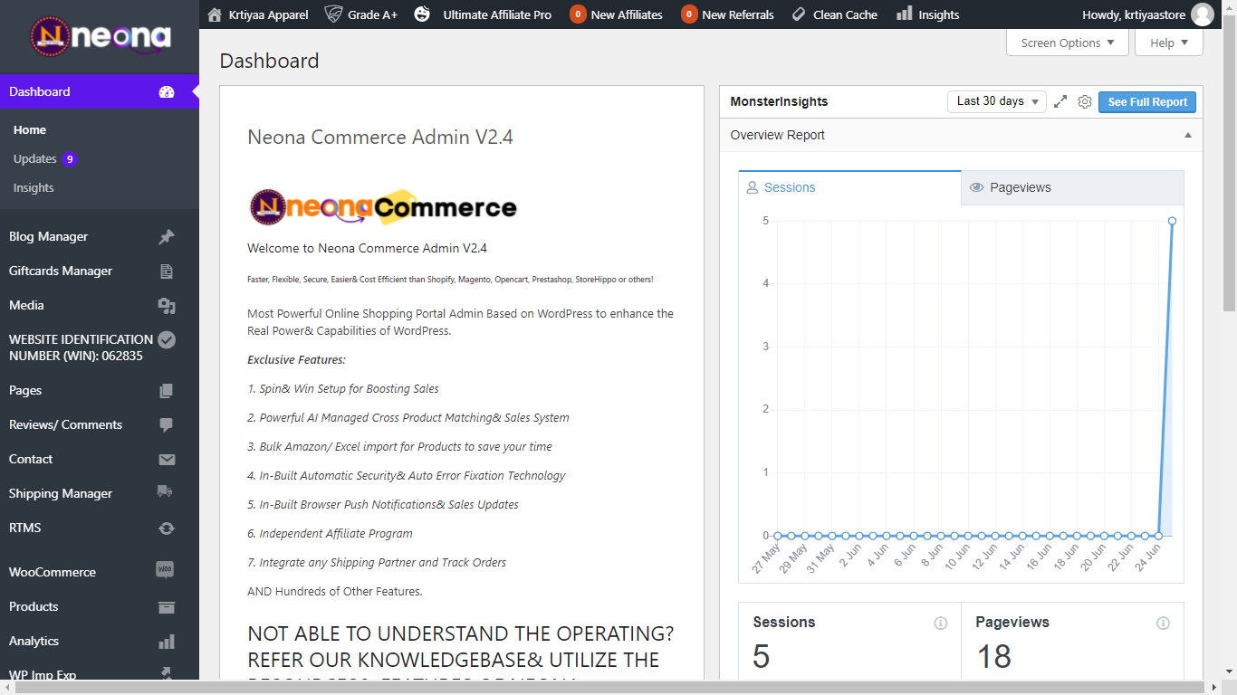Open the Last 30 days dropdown
The height and width of the screenshot is (695, 1237).
coord(997,101)
